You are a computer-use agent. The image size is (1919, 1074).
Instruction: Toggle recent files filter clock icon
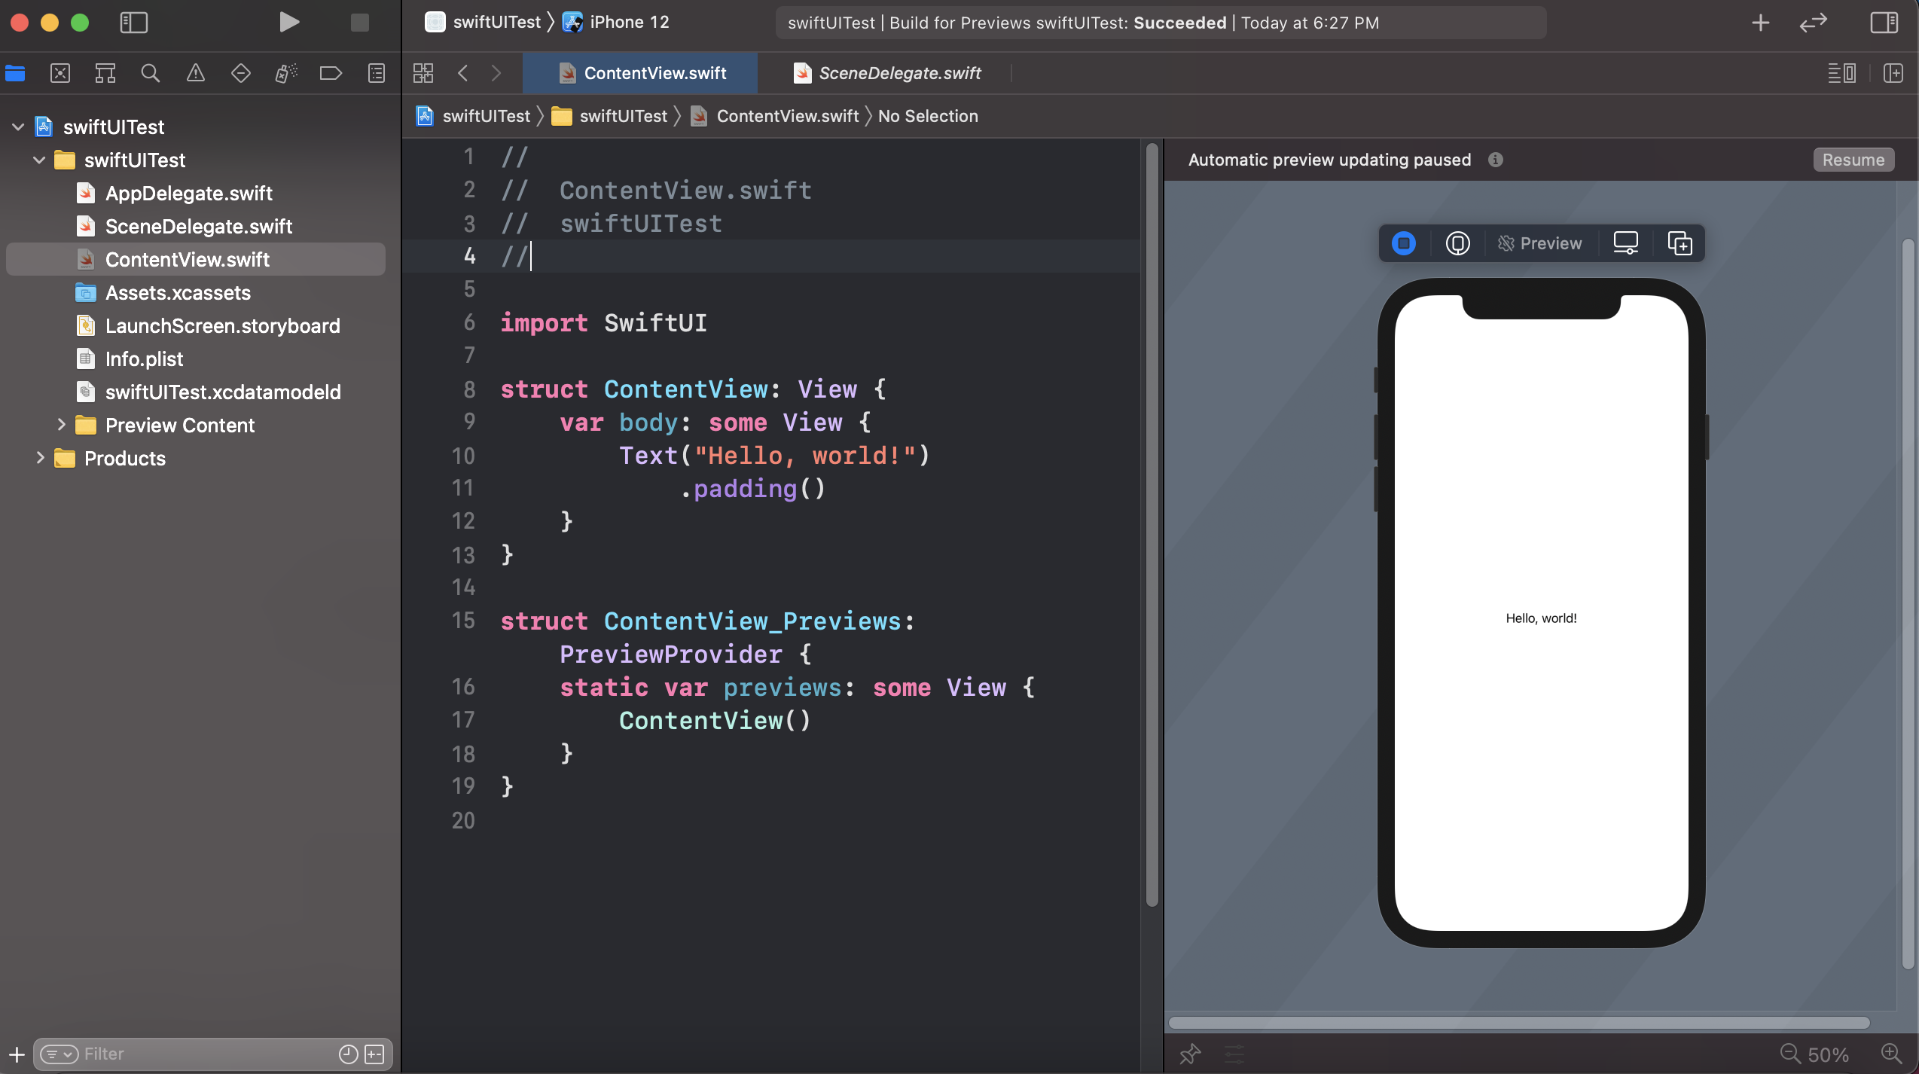(x=348, y=1054)
